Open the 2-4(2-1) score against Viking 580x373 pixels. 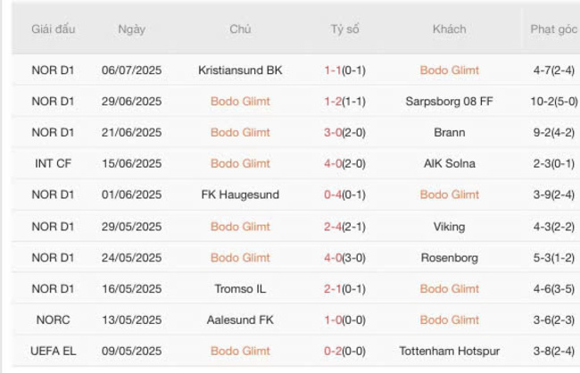344,227
